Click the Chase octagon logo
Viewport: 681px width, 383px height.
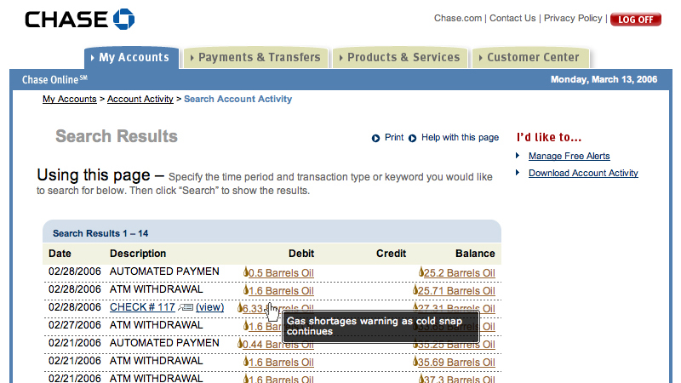(123, 19)
